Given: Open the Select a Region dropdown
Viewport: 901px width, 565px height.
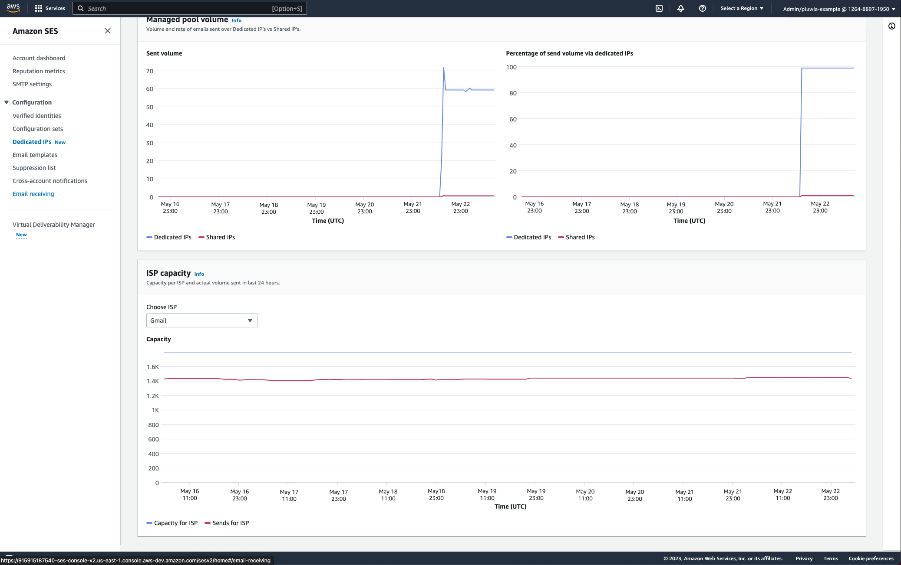Looking at the screenshot, I should [x=742, y=8].
